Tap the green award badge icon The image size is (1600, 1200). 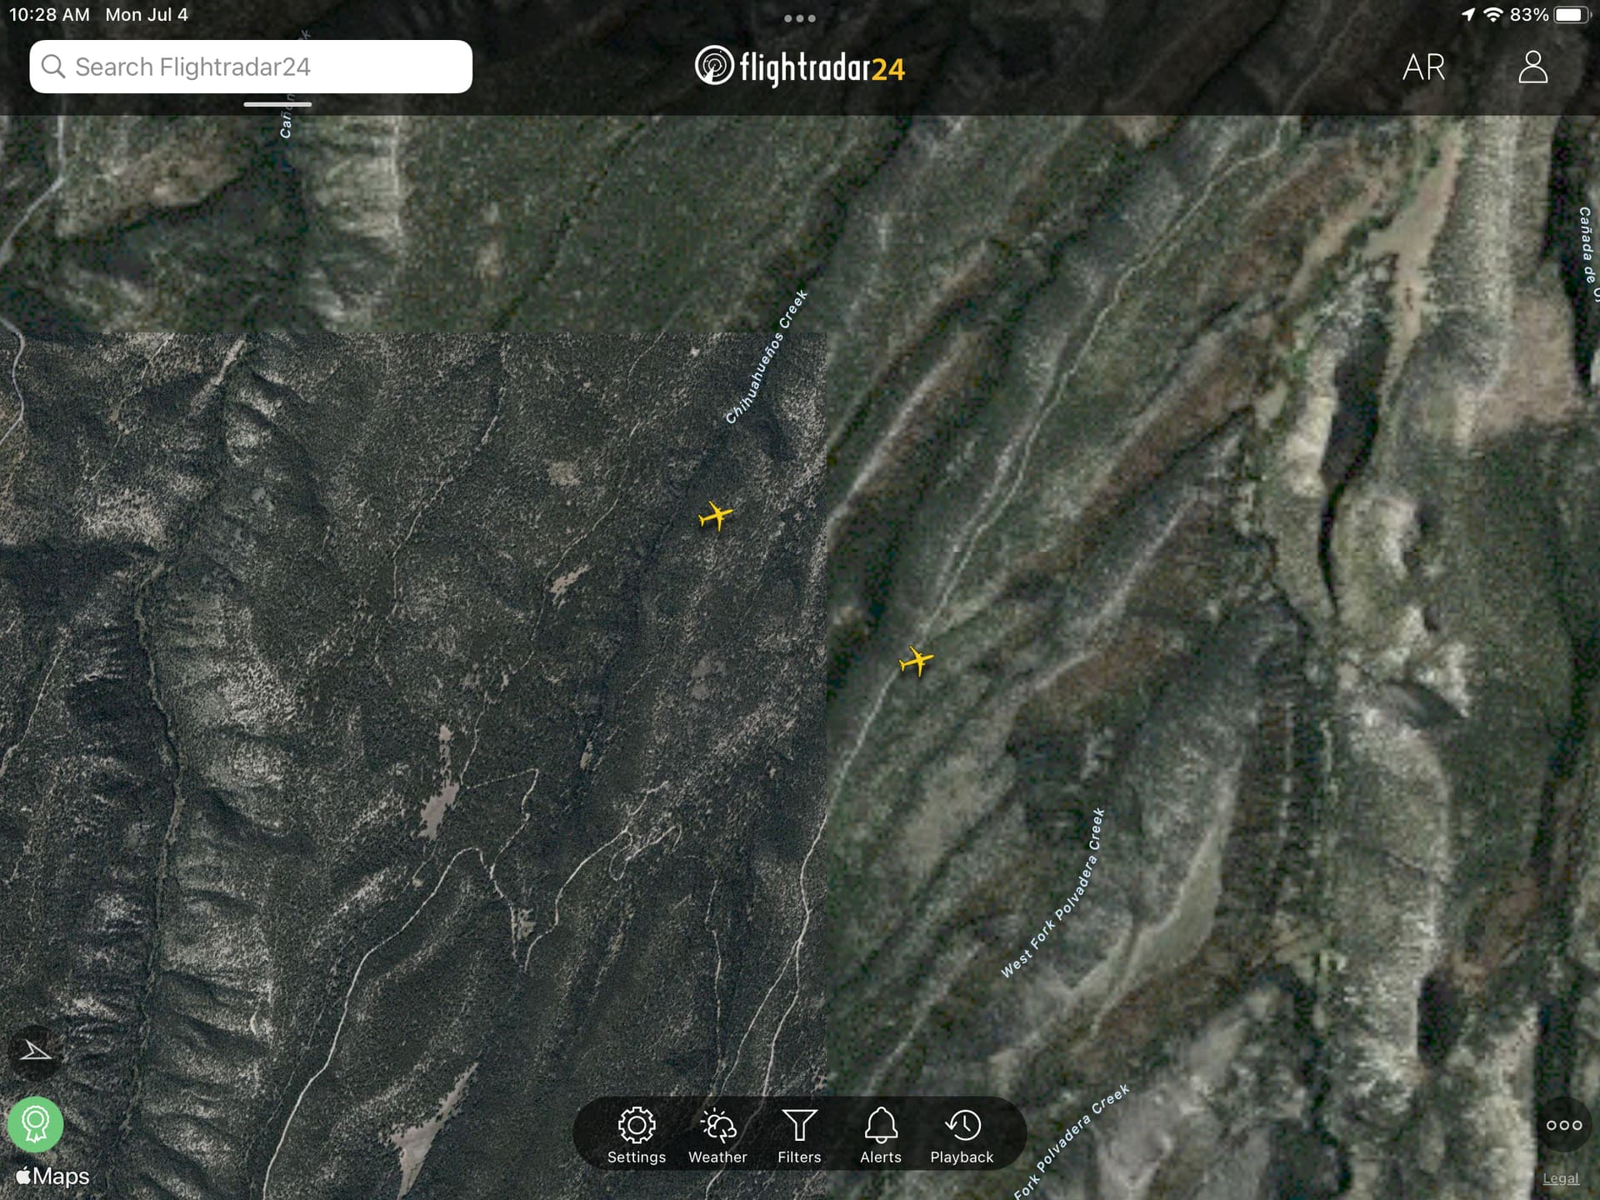tap(35, 1123)
